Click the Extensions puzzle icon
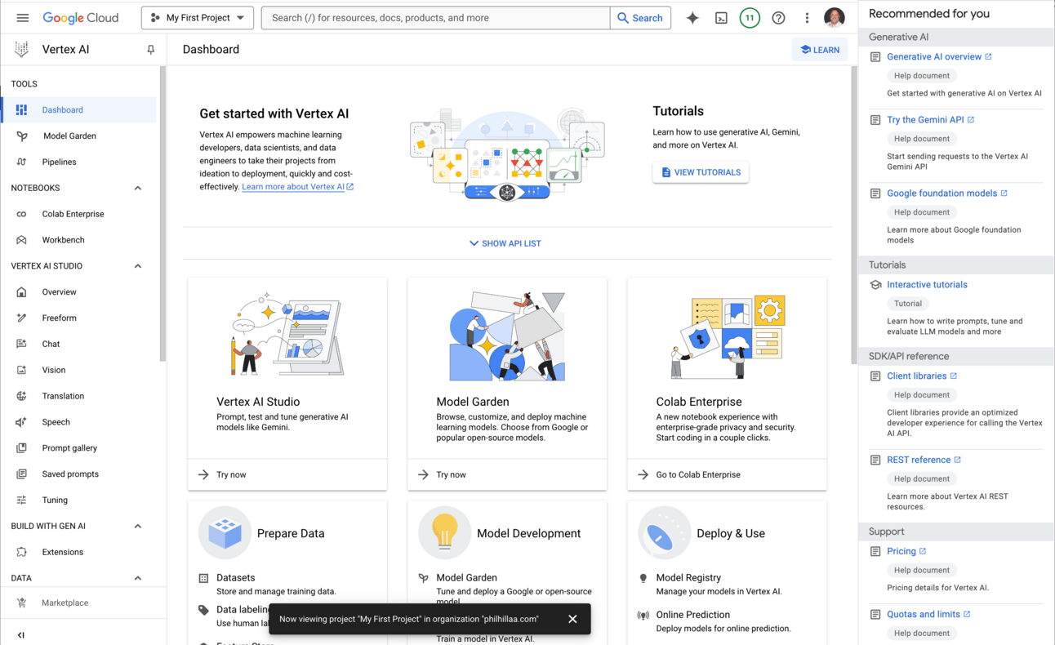 point(21,552)
